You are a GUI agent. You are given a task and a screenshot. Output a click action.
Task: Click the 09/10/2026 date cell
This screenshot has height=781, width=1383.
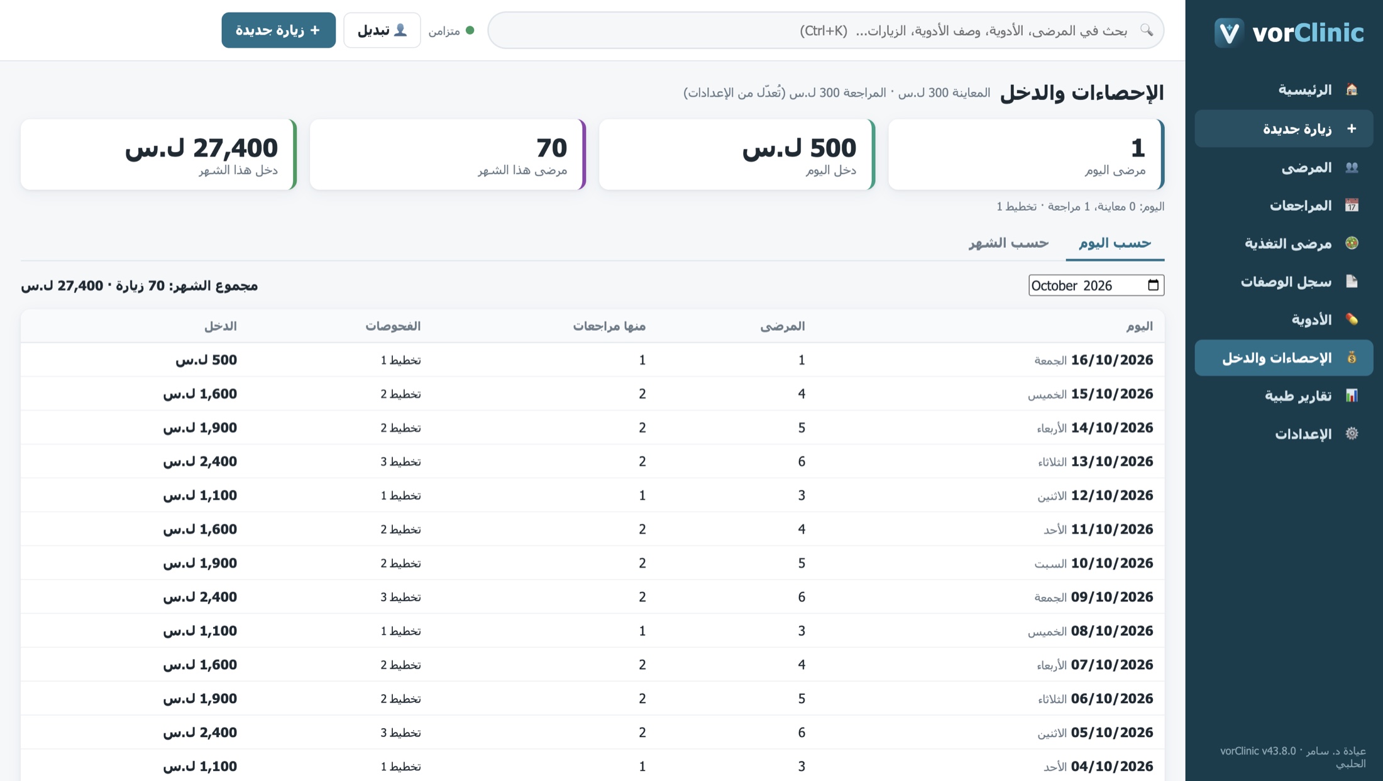coord(1111,597)
